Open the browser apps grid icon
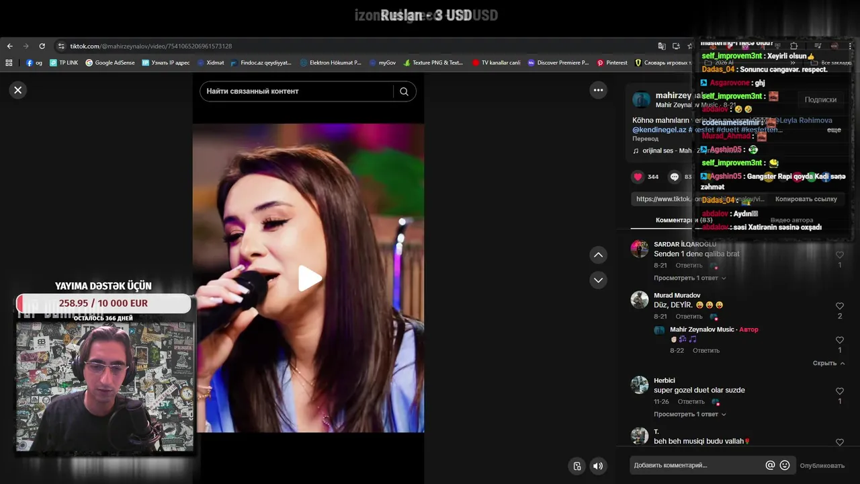The height and width of the screenshot is (484, 860). (9, 63)
